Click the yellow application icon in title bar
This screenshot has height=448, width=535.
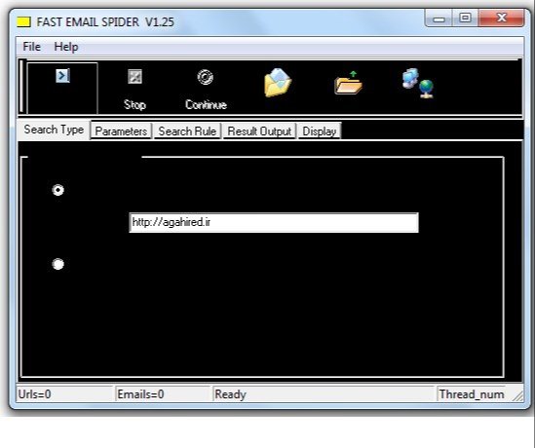(x=23, y=22)
